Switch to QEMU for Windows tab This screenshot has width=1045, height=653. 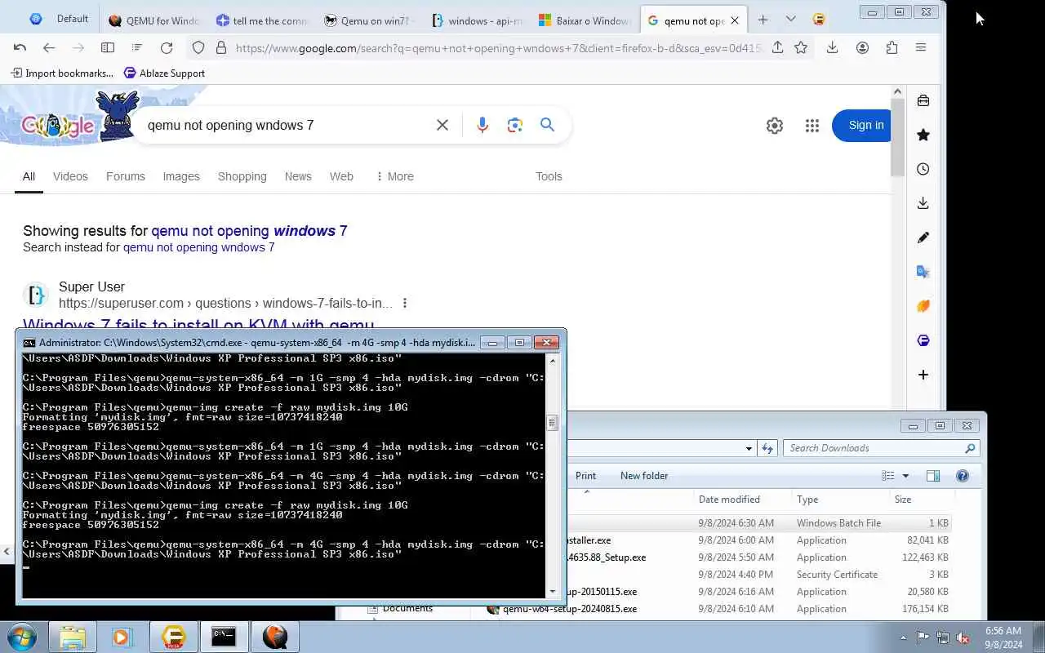[154, 20]
